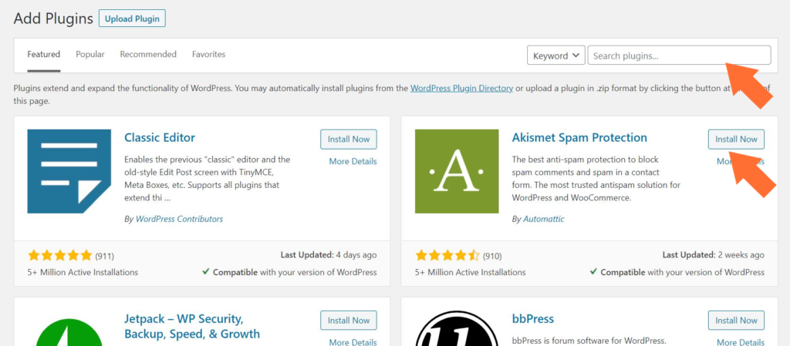Open the Keyword search type dropdown
This screenshot has height=346, width=790.
pyautogui.click(x=555, y=55)
